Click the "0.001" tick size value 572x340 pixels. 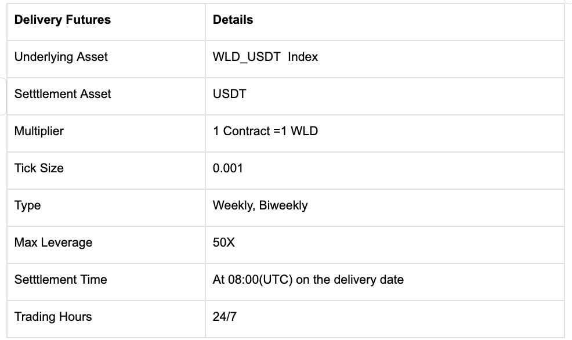point(228,168)
